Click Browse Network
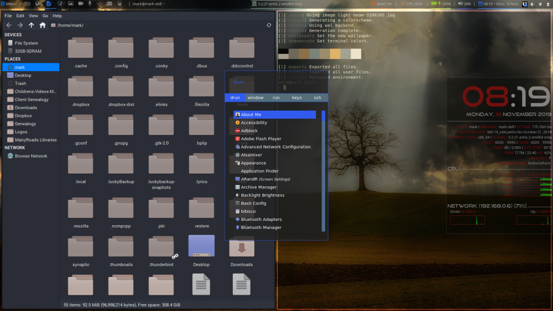Viewport: 553px width, 311px height. (x=31, y=156)
